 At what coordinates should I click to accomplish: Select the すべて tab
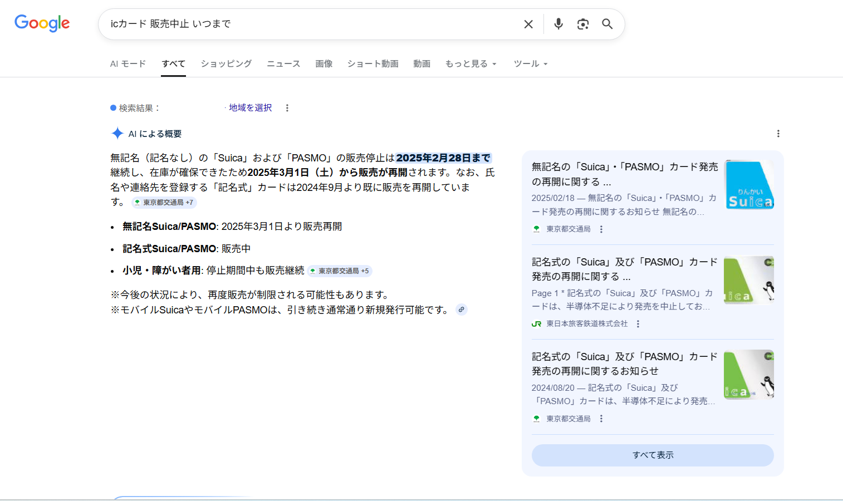[173, 63]
